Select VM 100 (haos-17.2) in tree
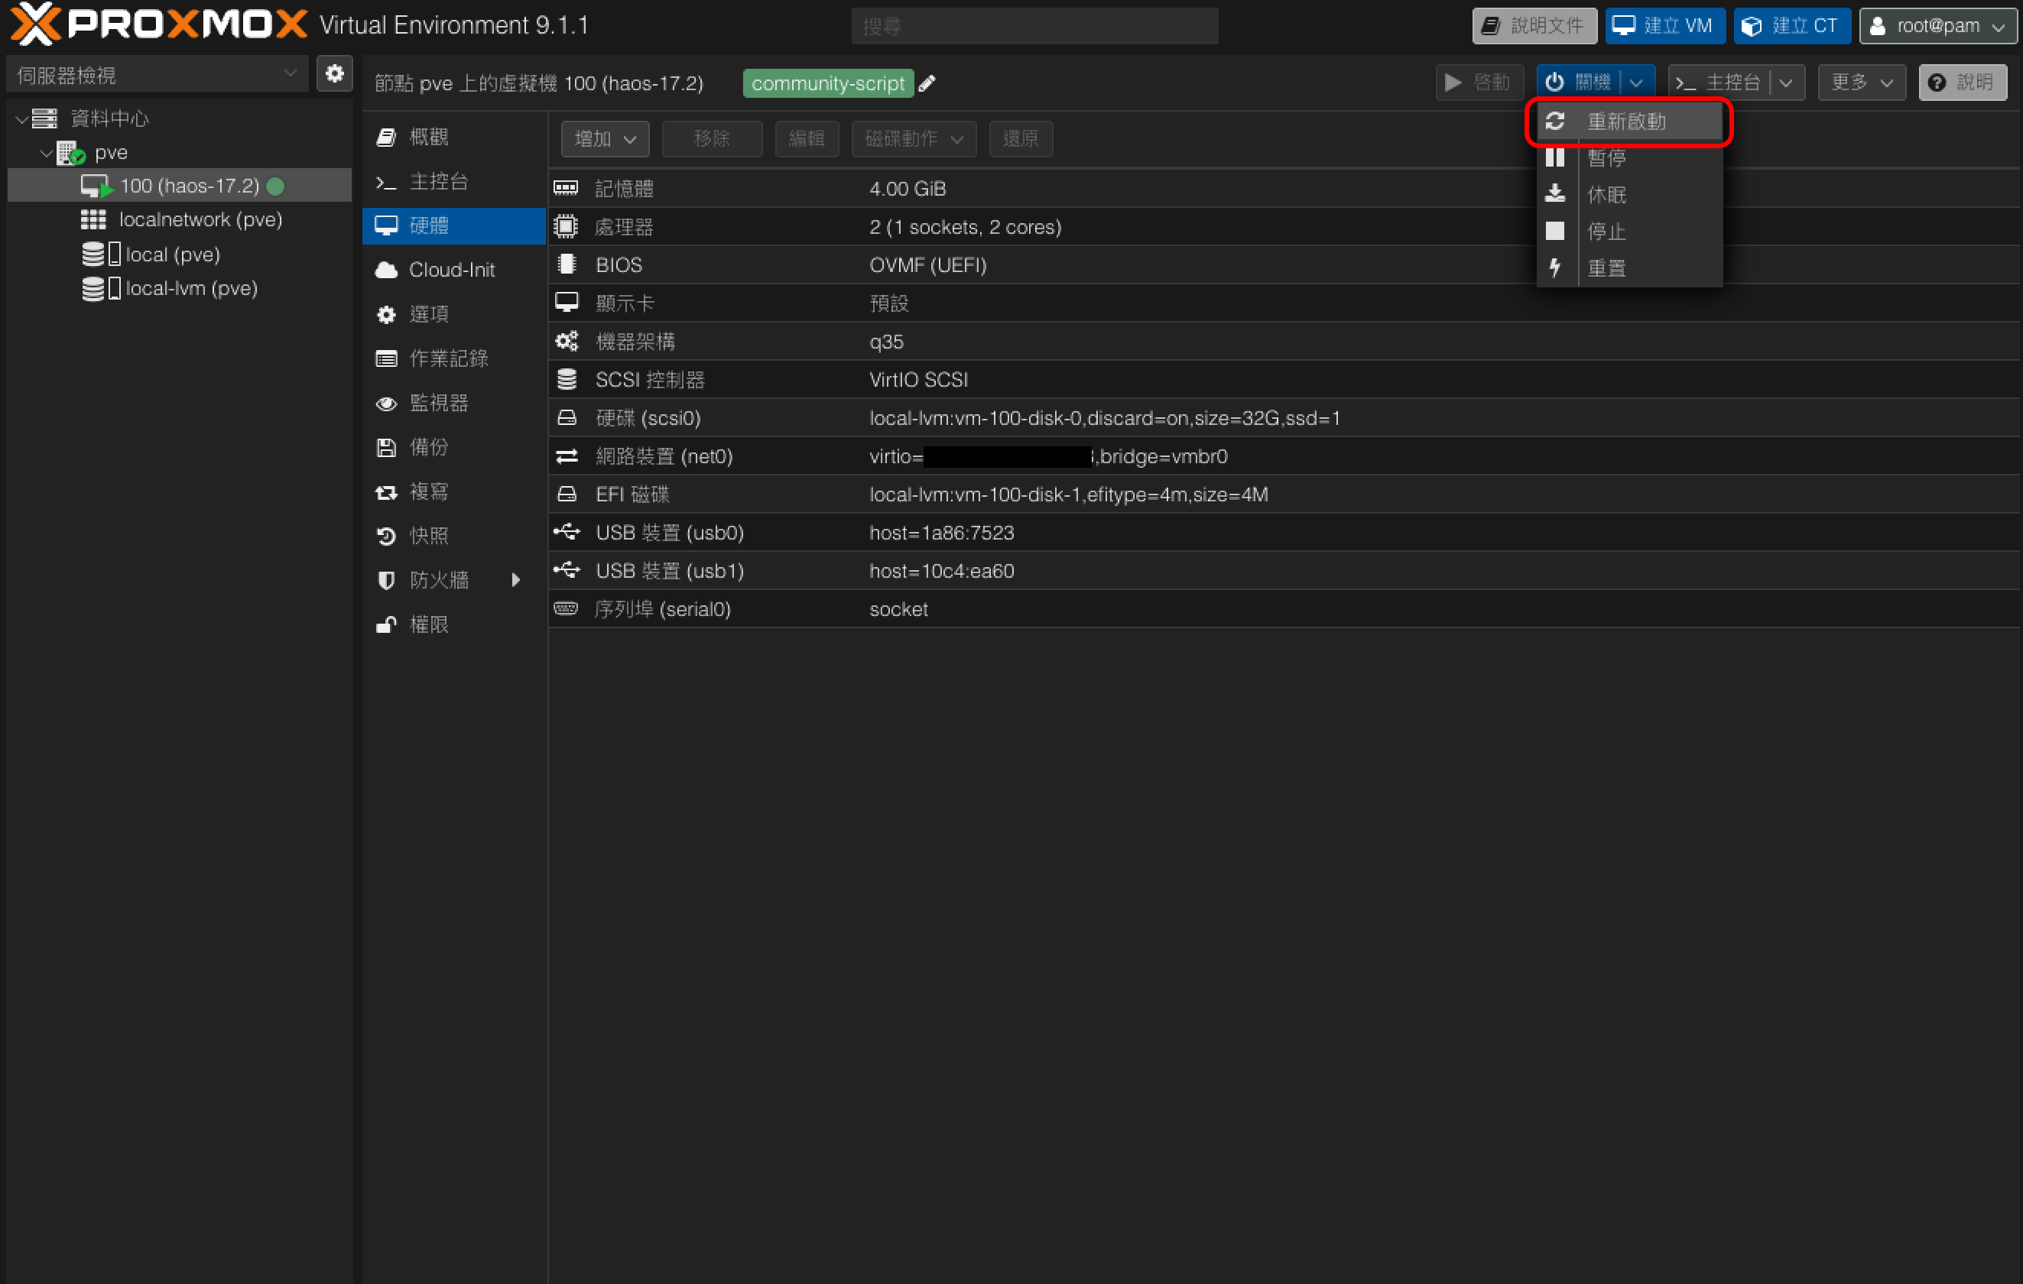Screen dimensions: 2023x1284 (x=180, y=186)
